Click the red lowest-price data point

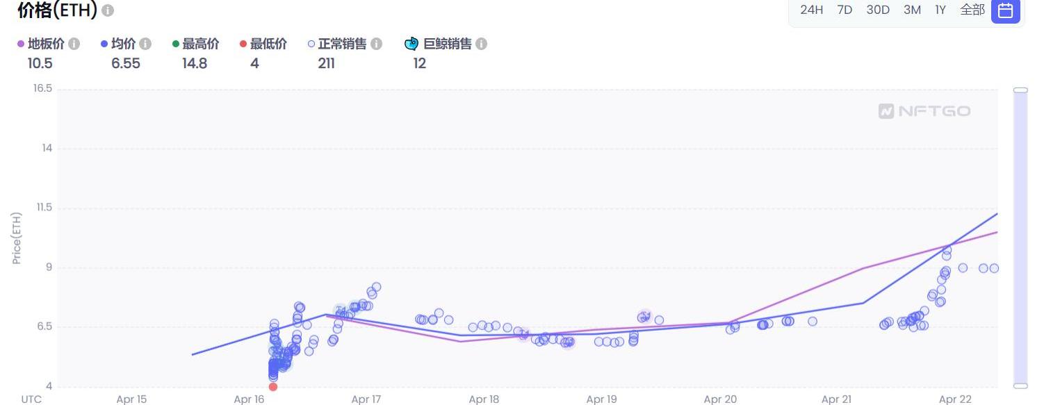click(273, 387)
